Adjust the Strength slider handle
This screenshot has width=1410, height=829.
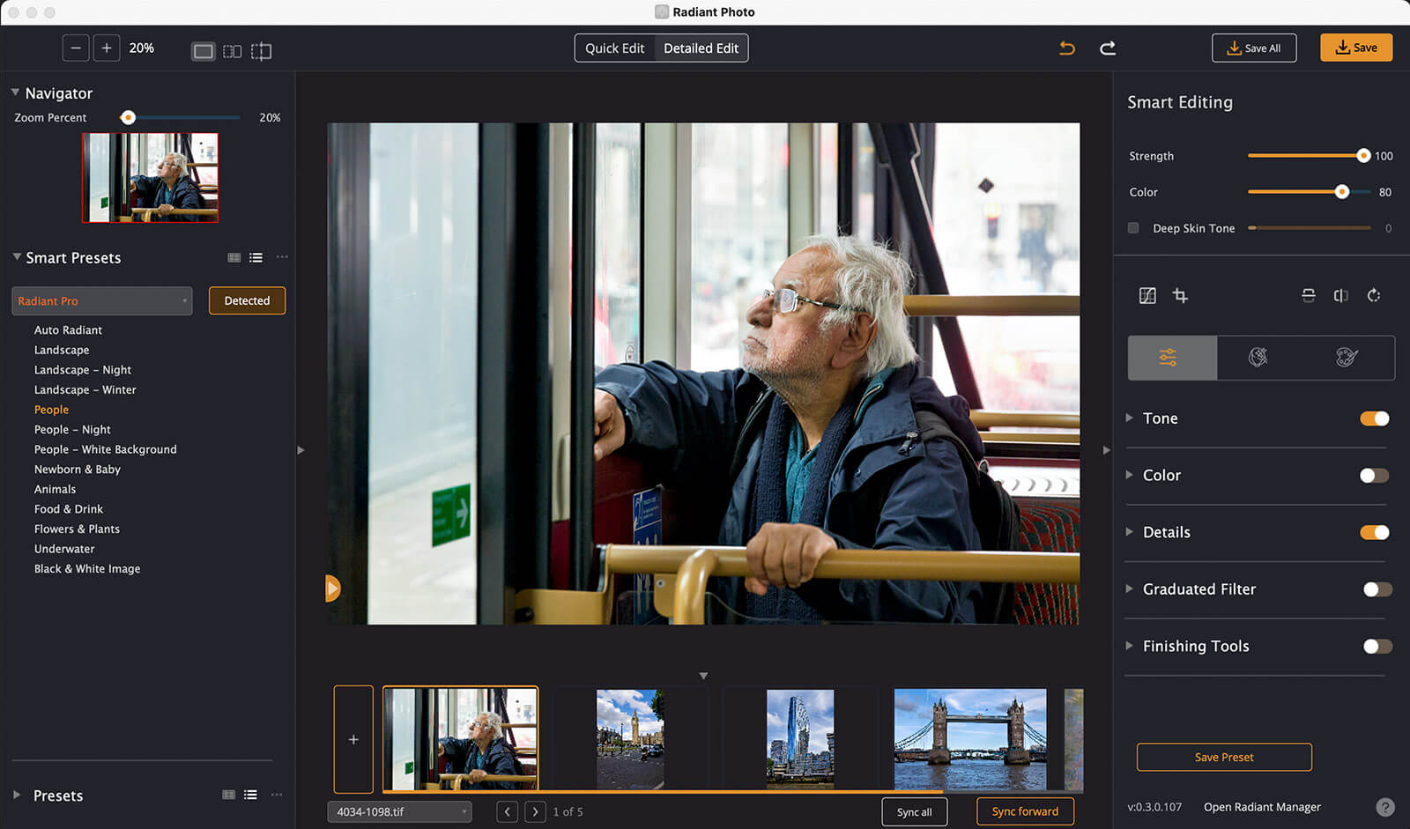pos(1363,156)
